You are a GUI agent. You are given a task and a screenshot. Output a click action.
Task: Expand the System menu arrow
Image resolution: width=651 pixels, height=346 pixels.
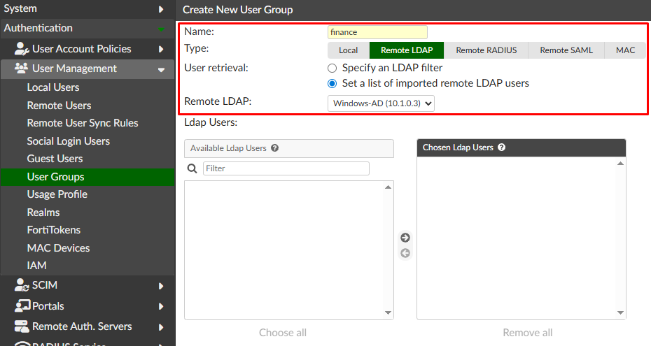point(161,9)
